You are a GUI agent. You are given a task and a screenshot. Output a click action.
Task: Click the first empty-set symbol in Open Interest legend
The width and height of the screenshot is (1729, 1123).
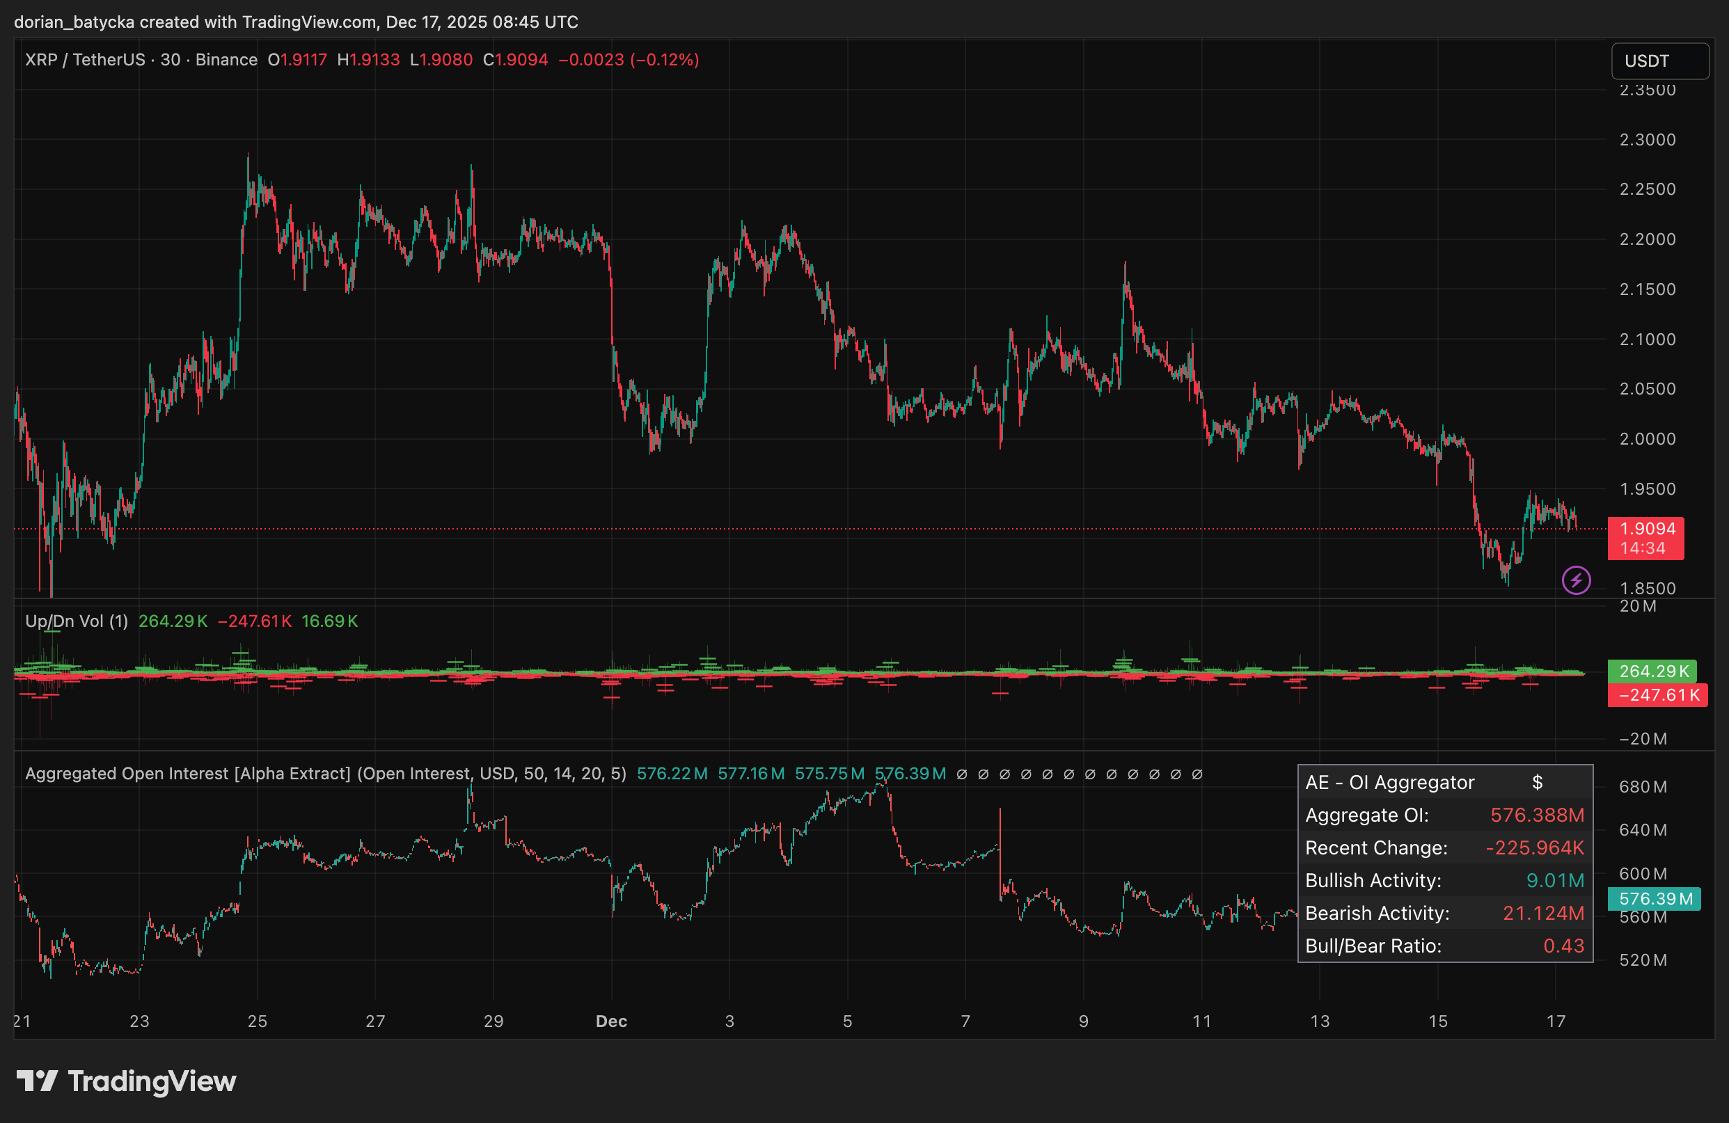(962, 774)
